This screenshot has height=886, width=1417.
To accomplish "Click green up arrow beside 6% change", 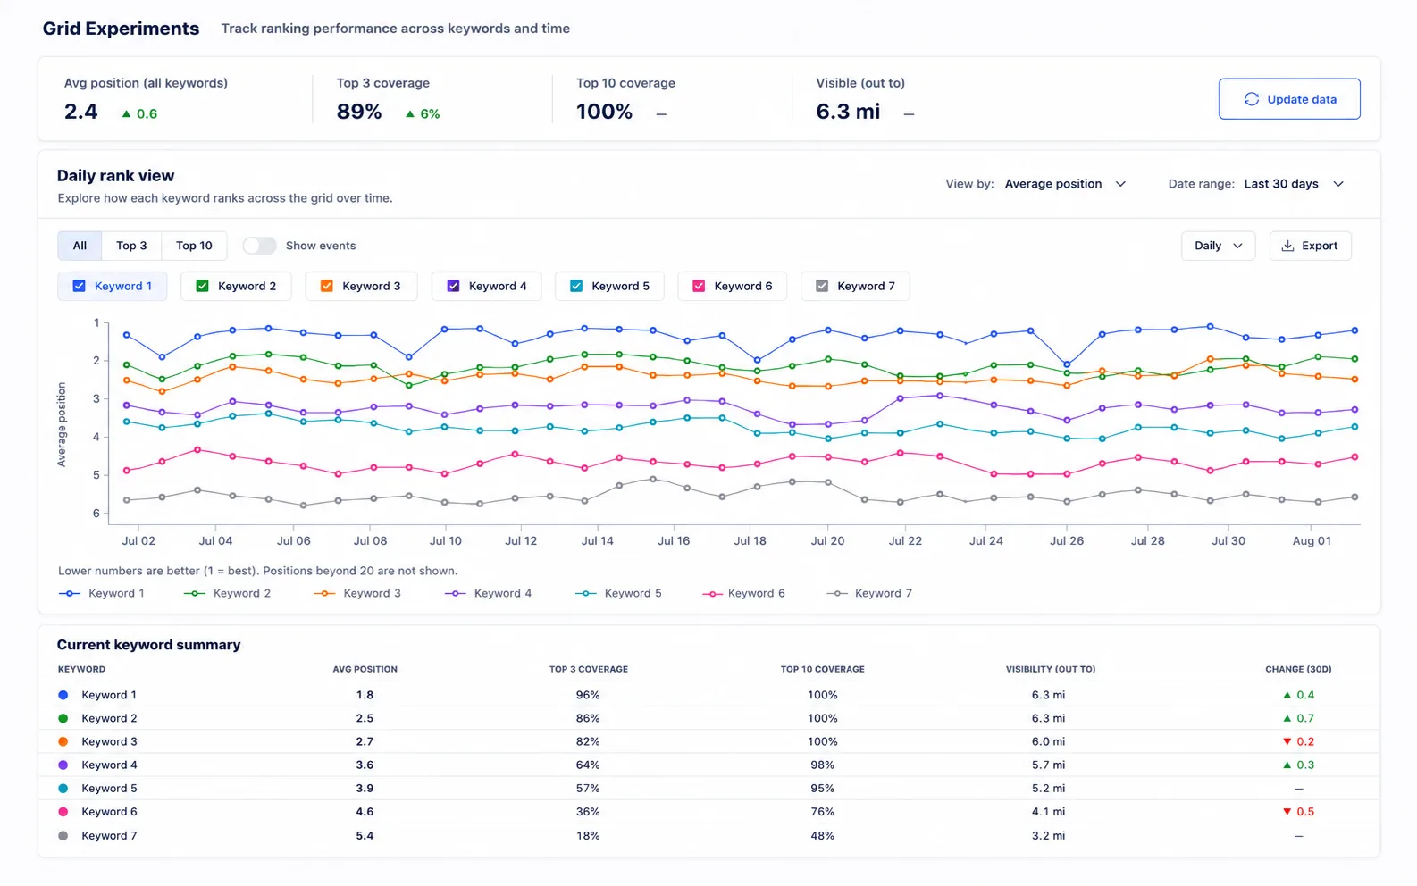I will point(410,113).
